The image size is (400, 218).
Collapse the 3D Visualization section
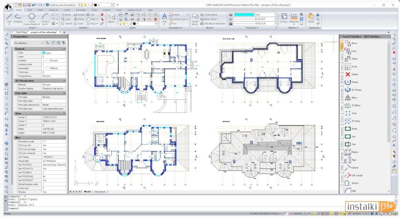coord(64,80)
